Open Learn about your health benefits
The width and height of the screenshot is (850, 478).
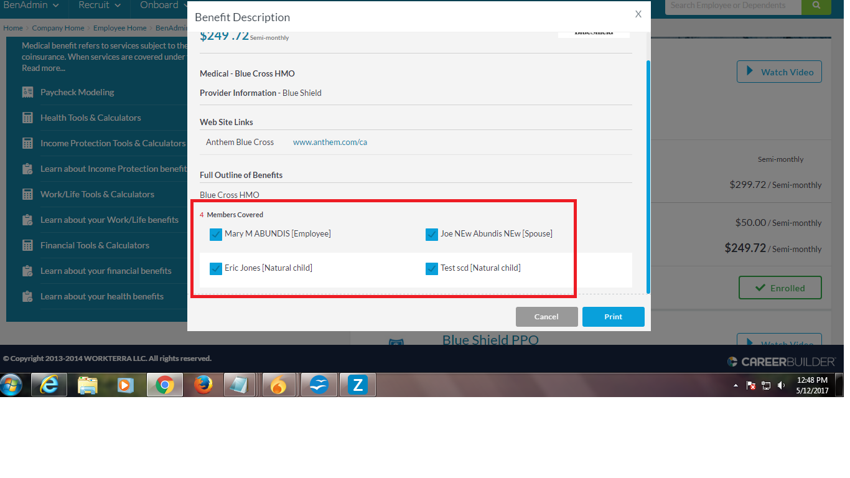click(102, 296)
